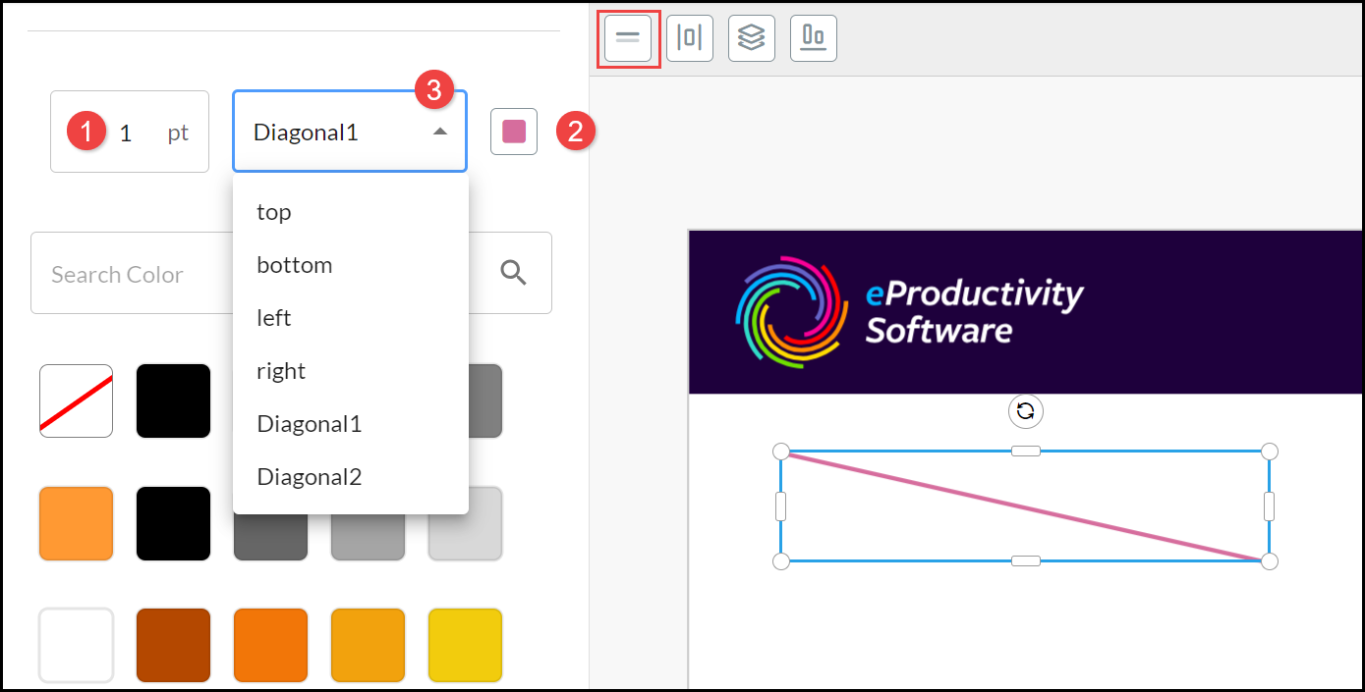Click the pink diagonal line in the shape
Screen dimensions: 1365x692
point(1025,507)
